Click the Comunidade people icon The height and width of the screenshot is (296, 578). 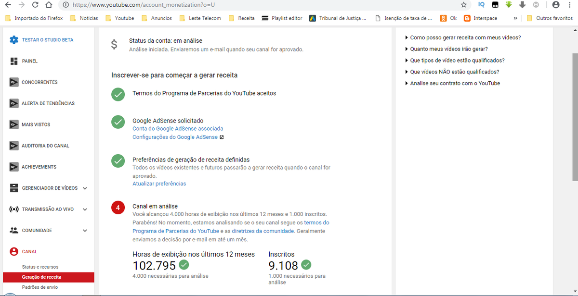click(x=14, y=230)
